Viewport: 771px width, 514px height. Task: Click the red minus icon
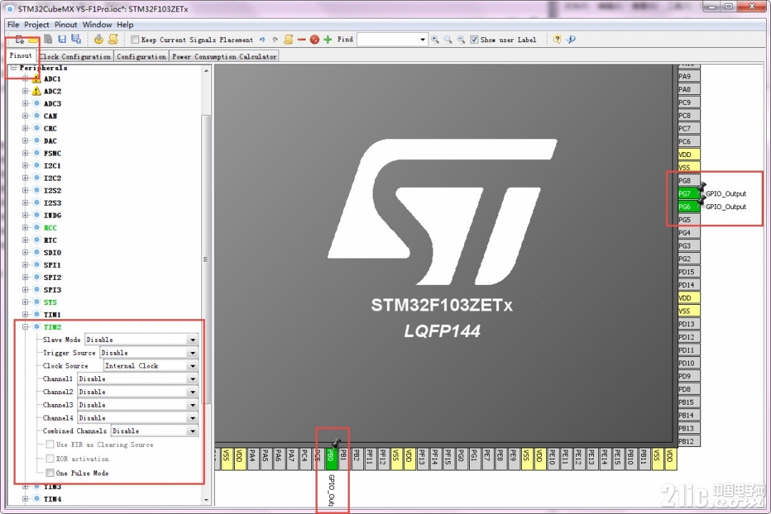point(302,39)
